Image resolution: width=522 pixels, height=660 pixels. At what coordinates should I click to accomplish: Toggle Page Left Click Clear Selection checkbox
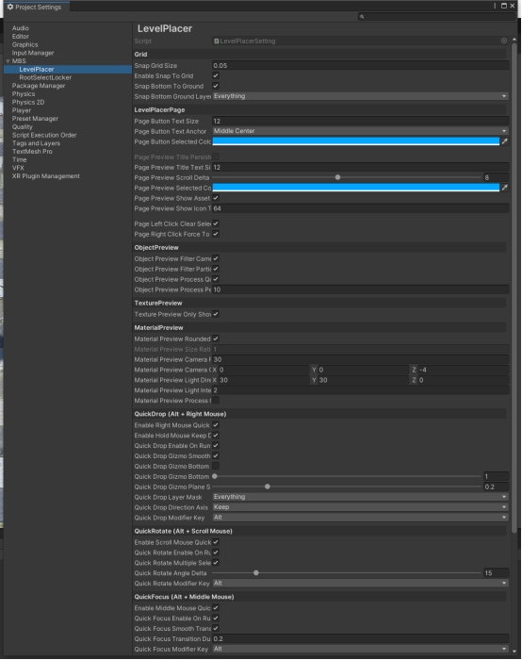tap(216, 223)
